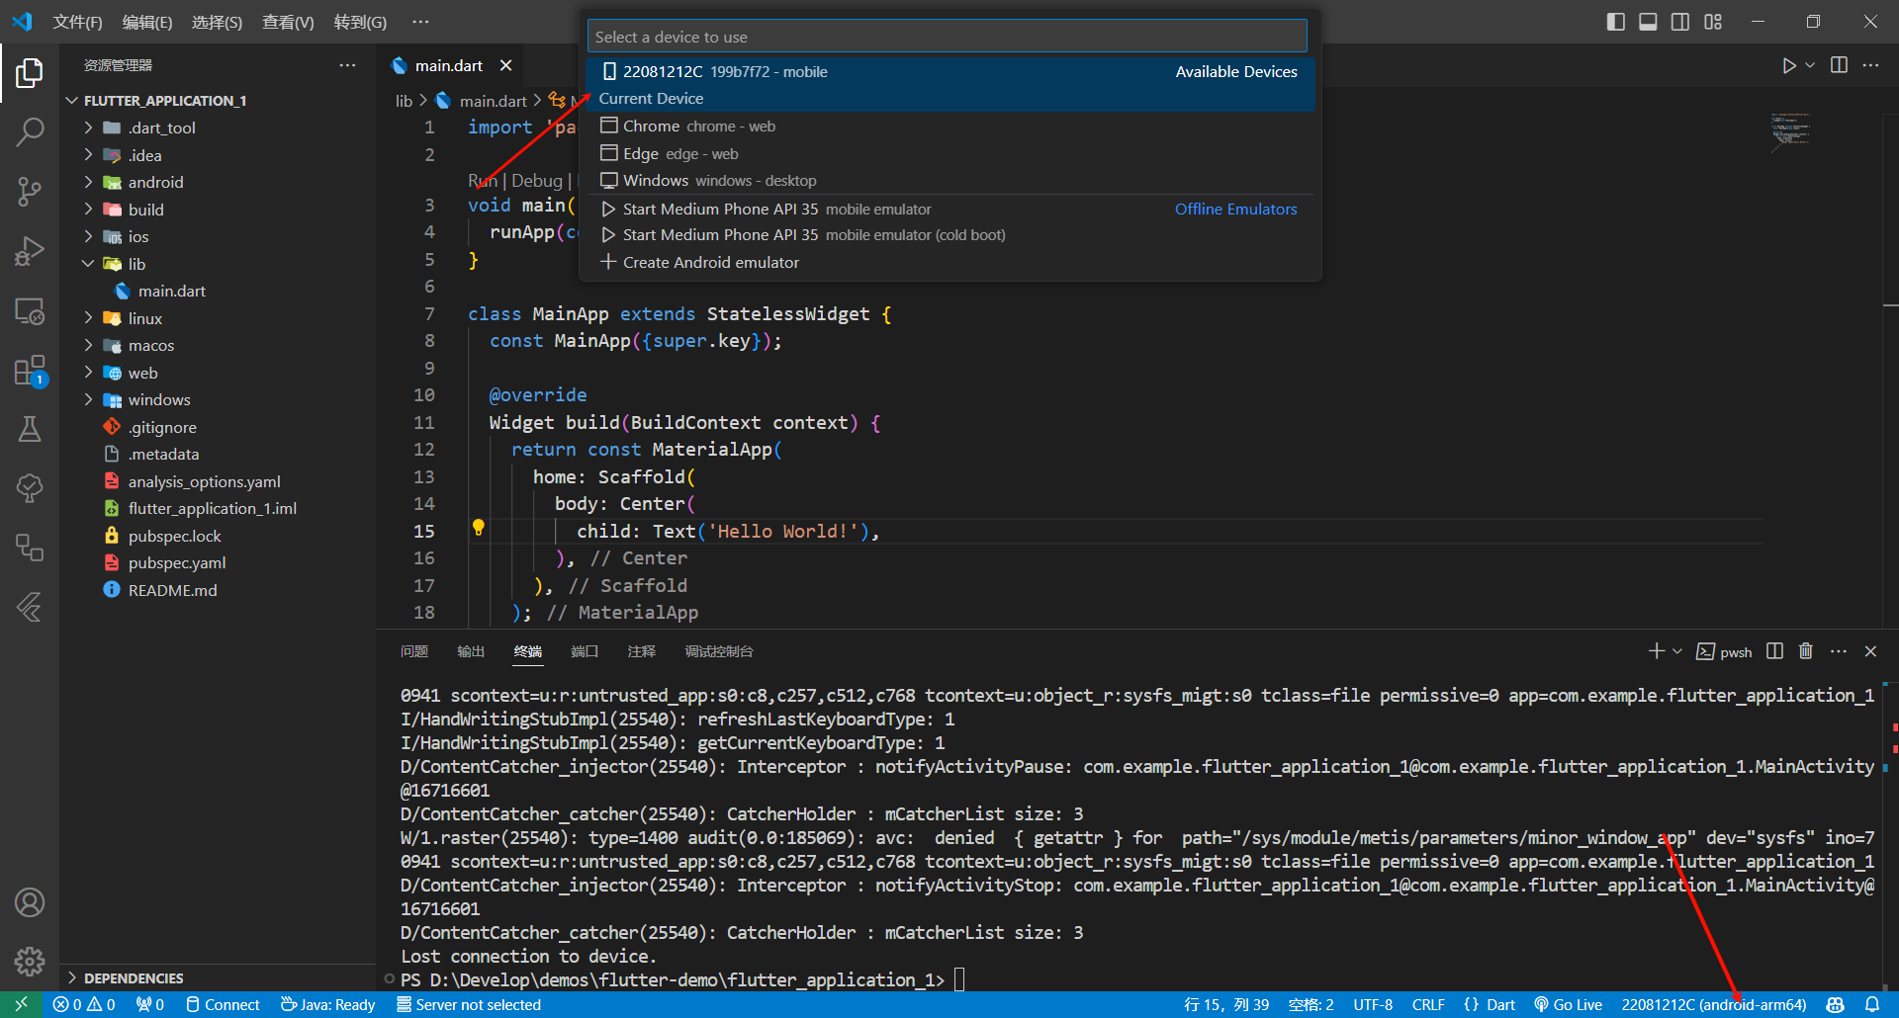Toggle the bottom panel layout button

coord(1648,22)
